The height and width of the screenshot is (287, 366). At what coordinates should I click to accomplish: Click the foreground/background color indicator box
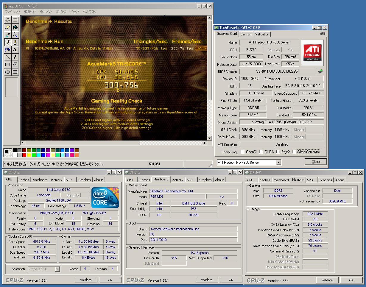(x=7, y=153)
